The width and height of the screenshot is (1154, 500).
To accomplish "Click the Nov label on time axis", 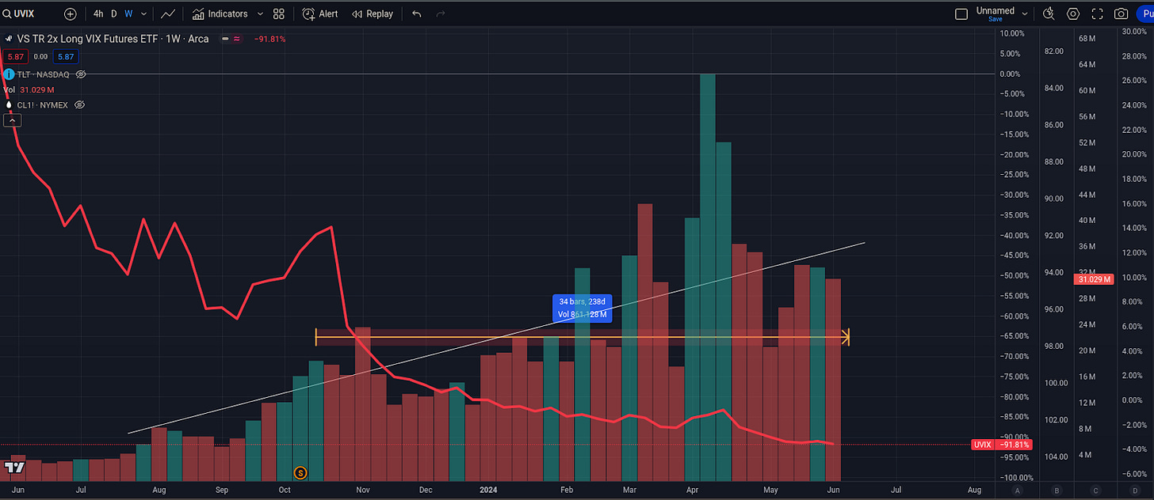I will pyautogui.click(x=363, y=491).
